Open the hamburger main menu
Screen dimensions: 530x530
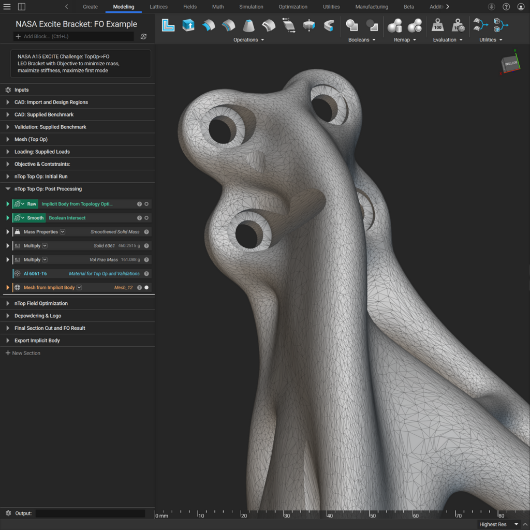click(x=7, y=7)
